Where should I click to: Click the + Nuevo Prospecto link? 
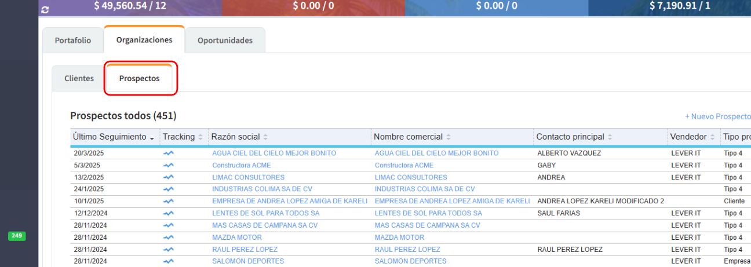(x=717, y=116)
